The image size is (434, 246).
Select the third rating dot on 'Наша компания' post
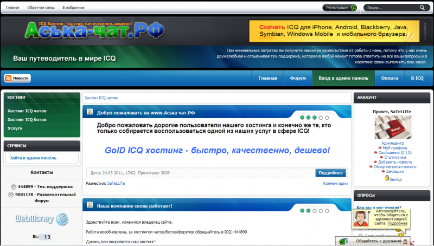(315, 211)
